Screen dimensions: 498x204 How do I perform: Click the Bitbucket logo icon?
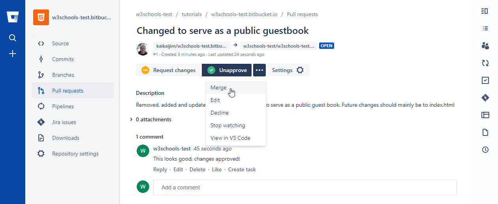point(13,17)
